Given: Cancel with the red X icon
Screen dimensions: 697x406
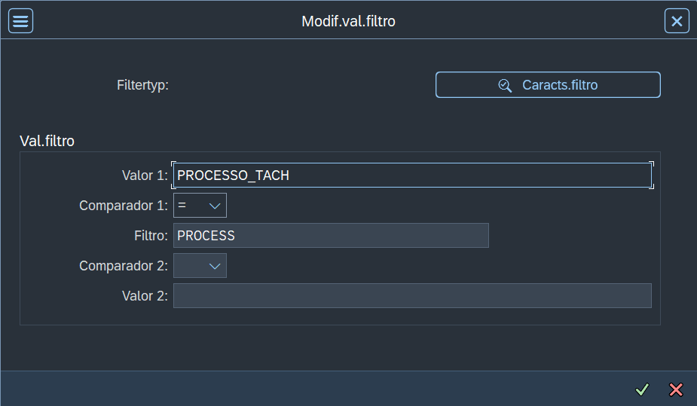Looking at the screenshot, I should click(676, 389).
